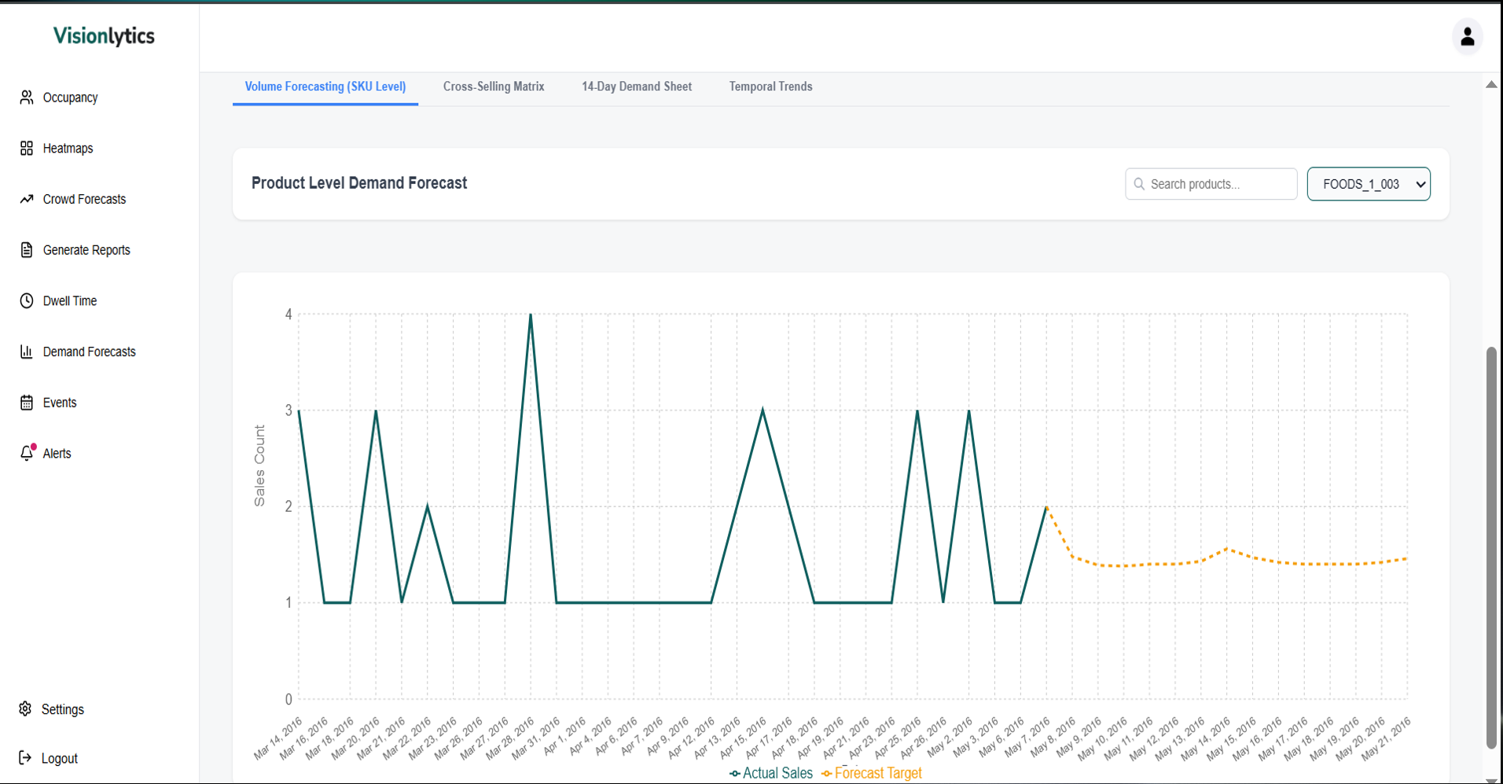Click the vertical scrollbar thumb
1503x784 pixels.
pos(1491,547)
